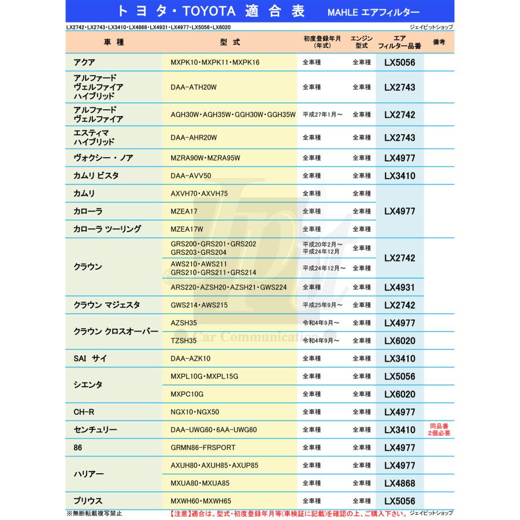The image size is (520, 520).
Task: Select the エスティマ ハイブリッド vehicle cell
Action: (x=95, y=137)
